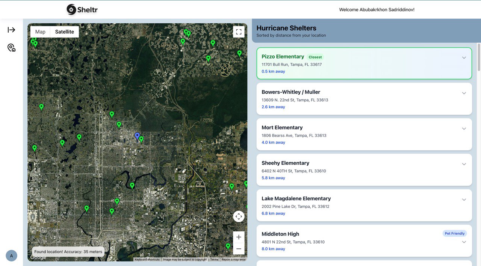Click the 2.6 km away distance
Image resolution: width=481 pixels, height=266 pixels.
coord(273,107)
